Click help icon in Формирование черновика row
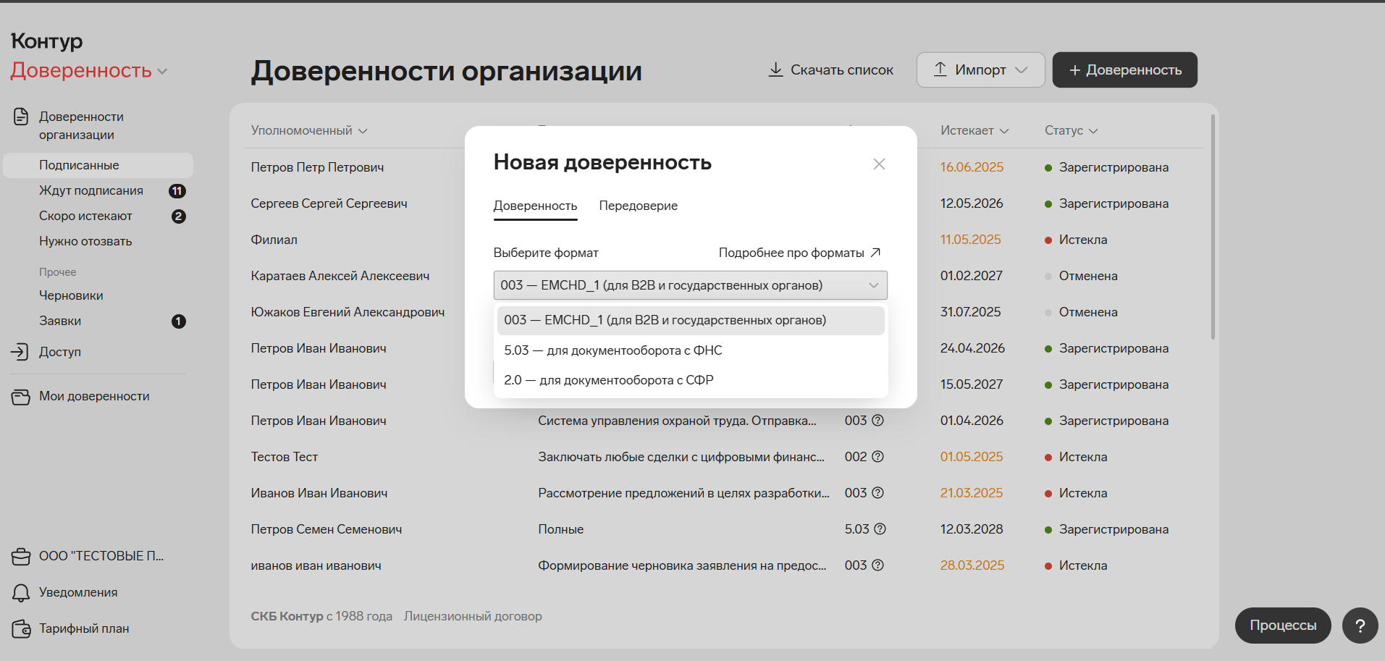Screen dimensions: 1385x661 [877, 565]
